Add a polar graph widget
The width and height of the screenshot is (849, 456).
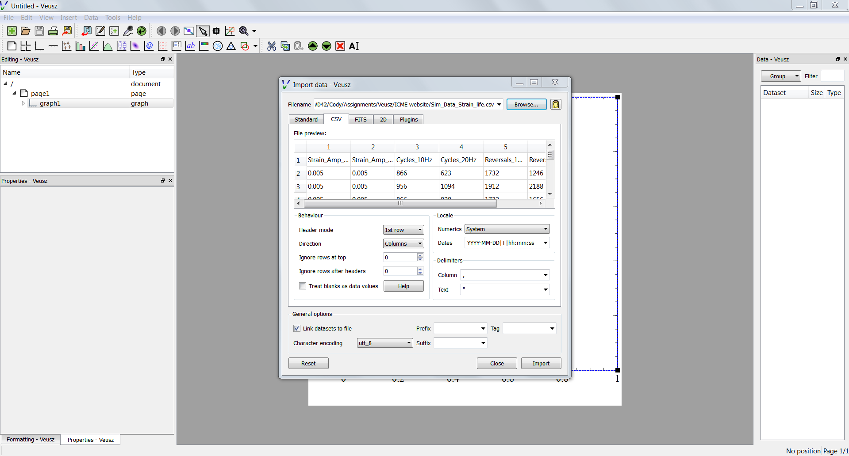click(218, 46)
